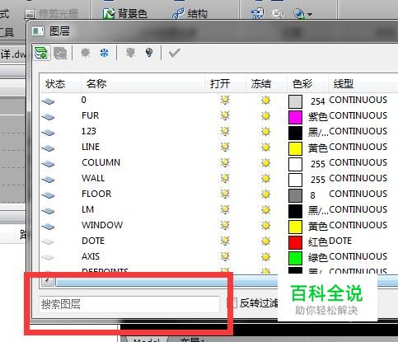
Task: Click the 色彩 column header
Action: [307, 83]
